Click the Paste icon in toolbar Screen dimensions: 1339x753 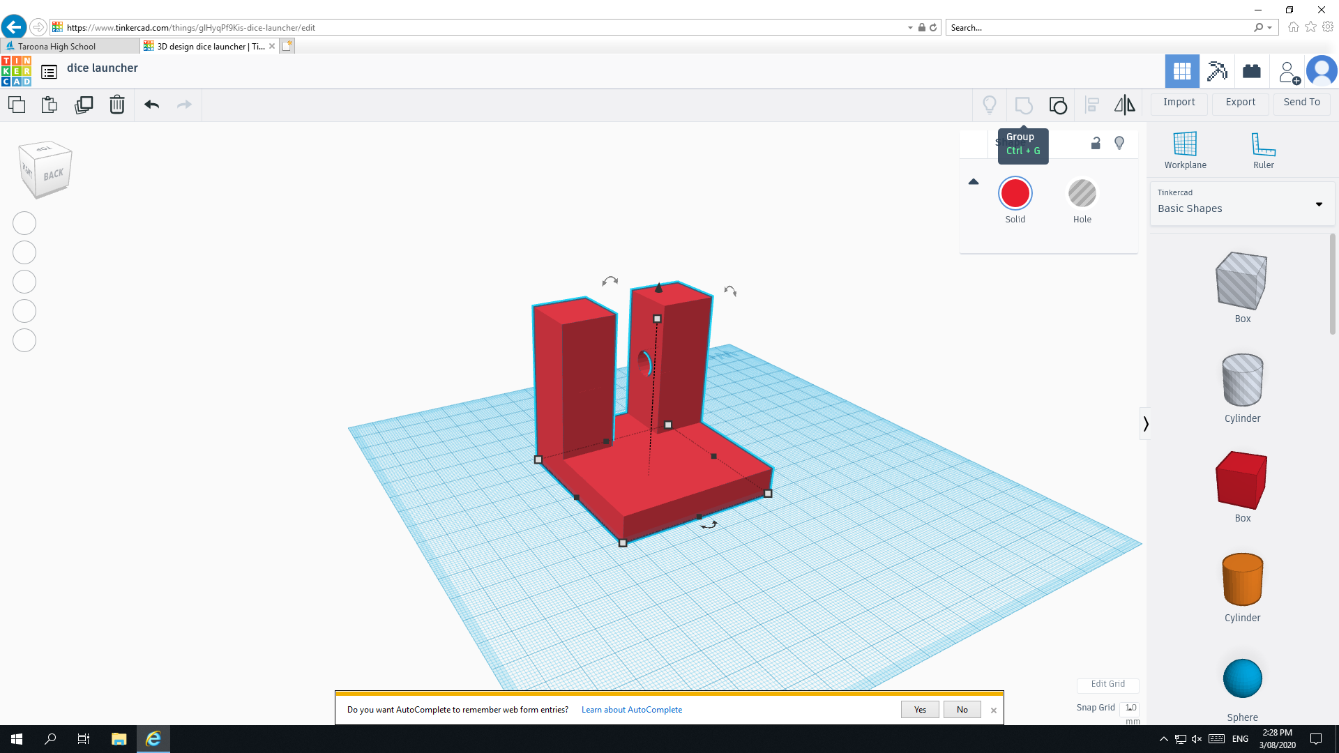pyautogui.click(x=50, y=105)
